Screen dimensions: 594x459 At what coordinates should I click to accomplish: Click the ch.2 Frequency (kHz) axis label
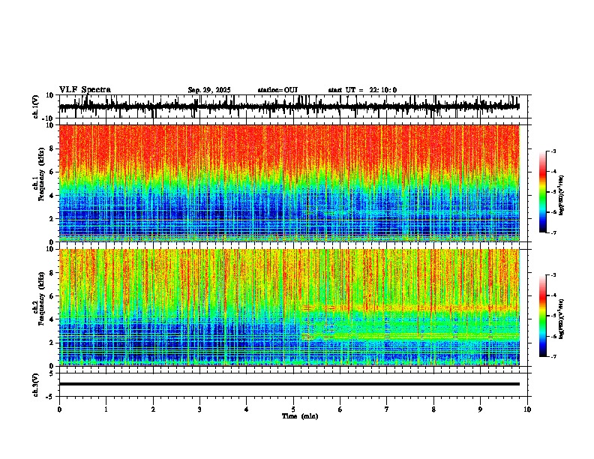point(39,298)
